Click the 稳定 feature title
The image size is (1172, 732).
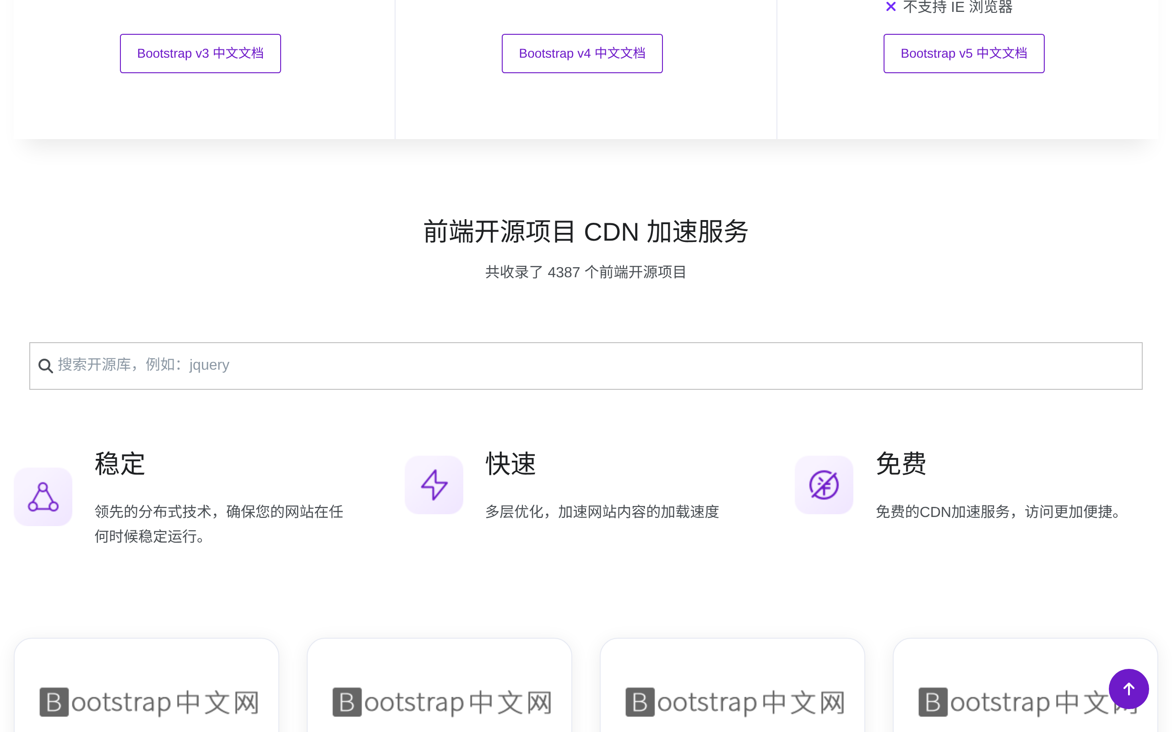coord(119,463)
